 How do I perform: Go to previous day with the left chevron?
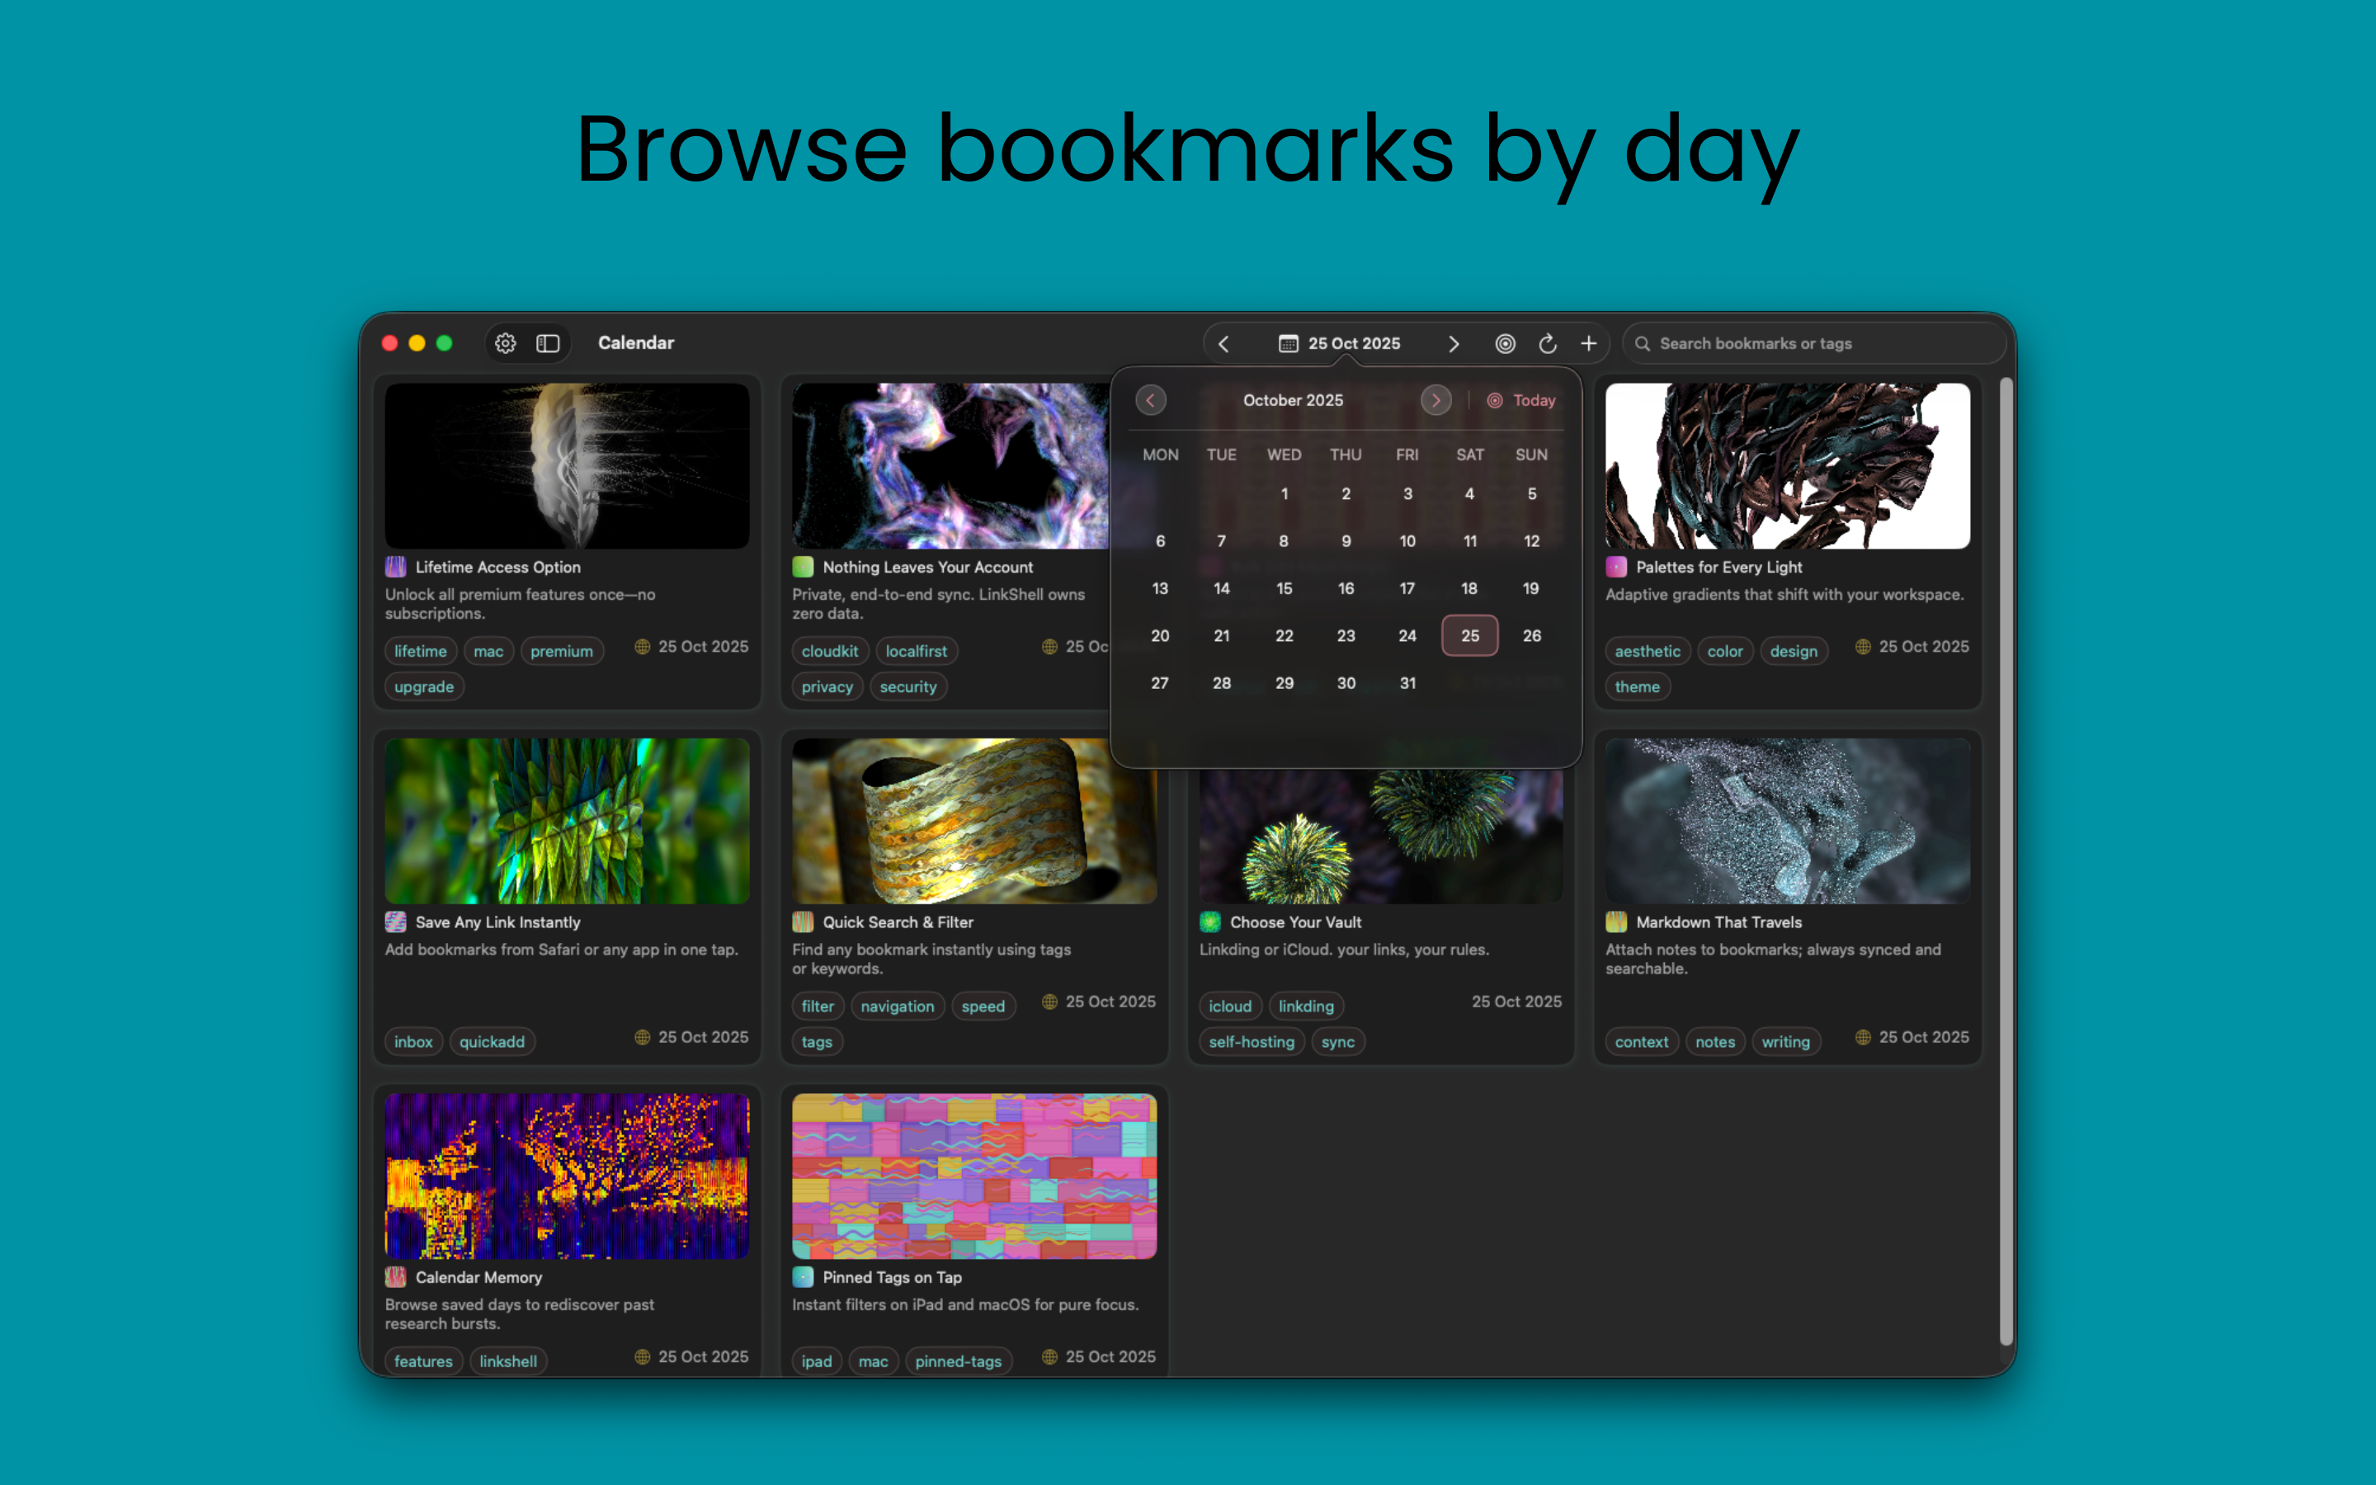(1224, 342)
